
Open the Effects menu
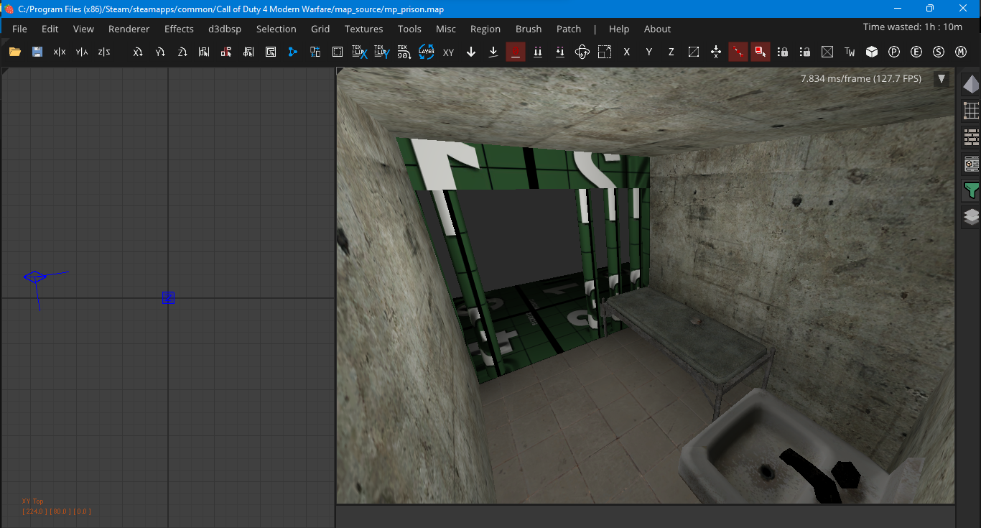click(179, 29)
